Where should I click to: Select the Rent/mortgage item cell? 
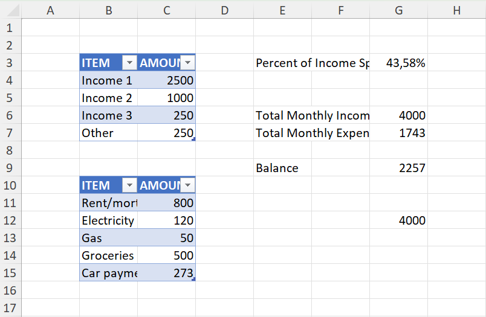[108, 203]
